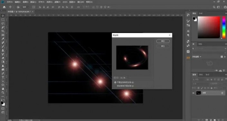Switch library view to list icons
The image size is (227, 121).
[225, 57]
